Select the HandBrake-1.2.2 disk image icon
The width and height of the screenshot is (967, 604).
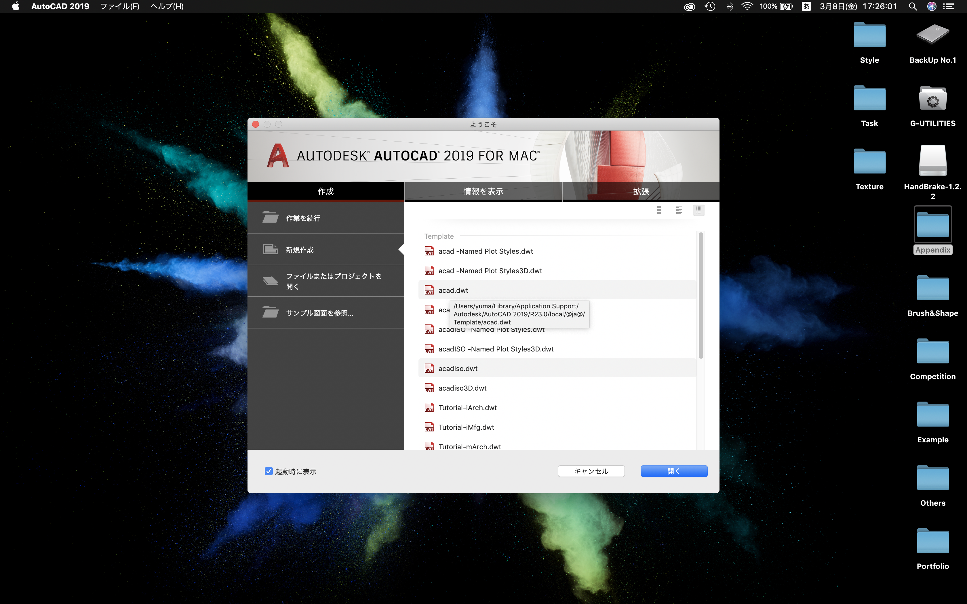tap(933, 160)
